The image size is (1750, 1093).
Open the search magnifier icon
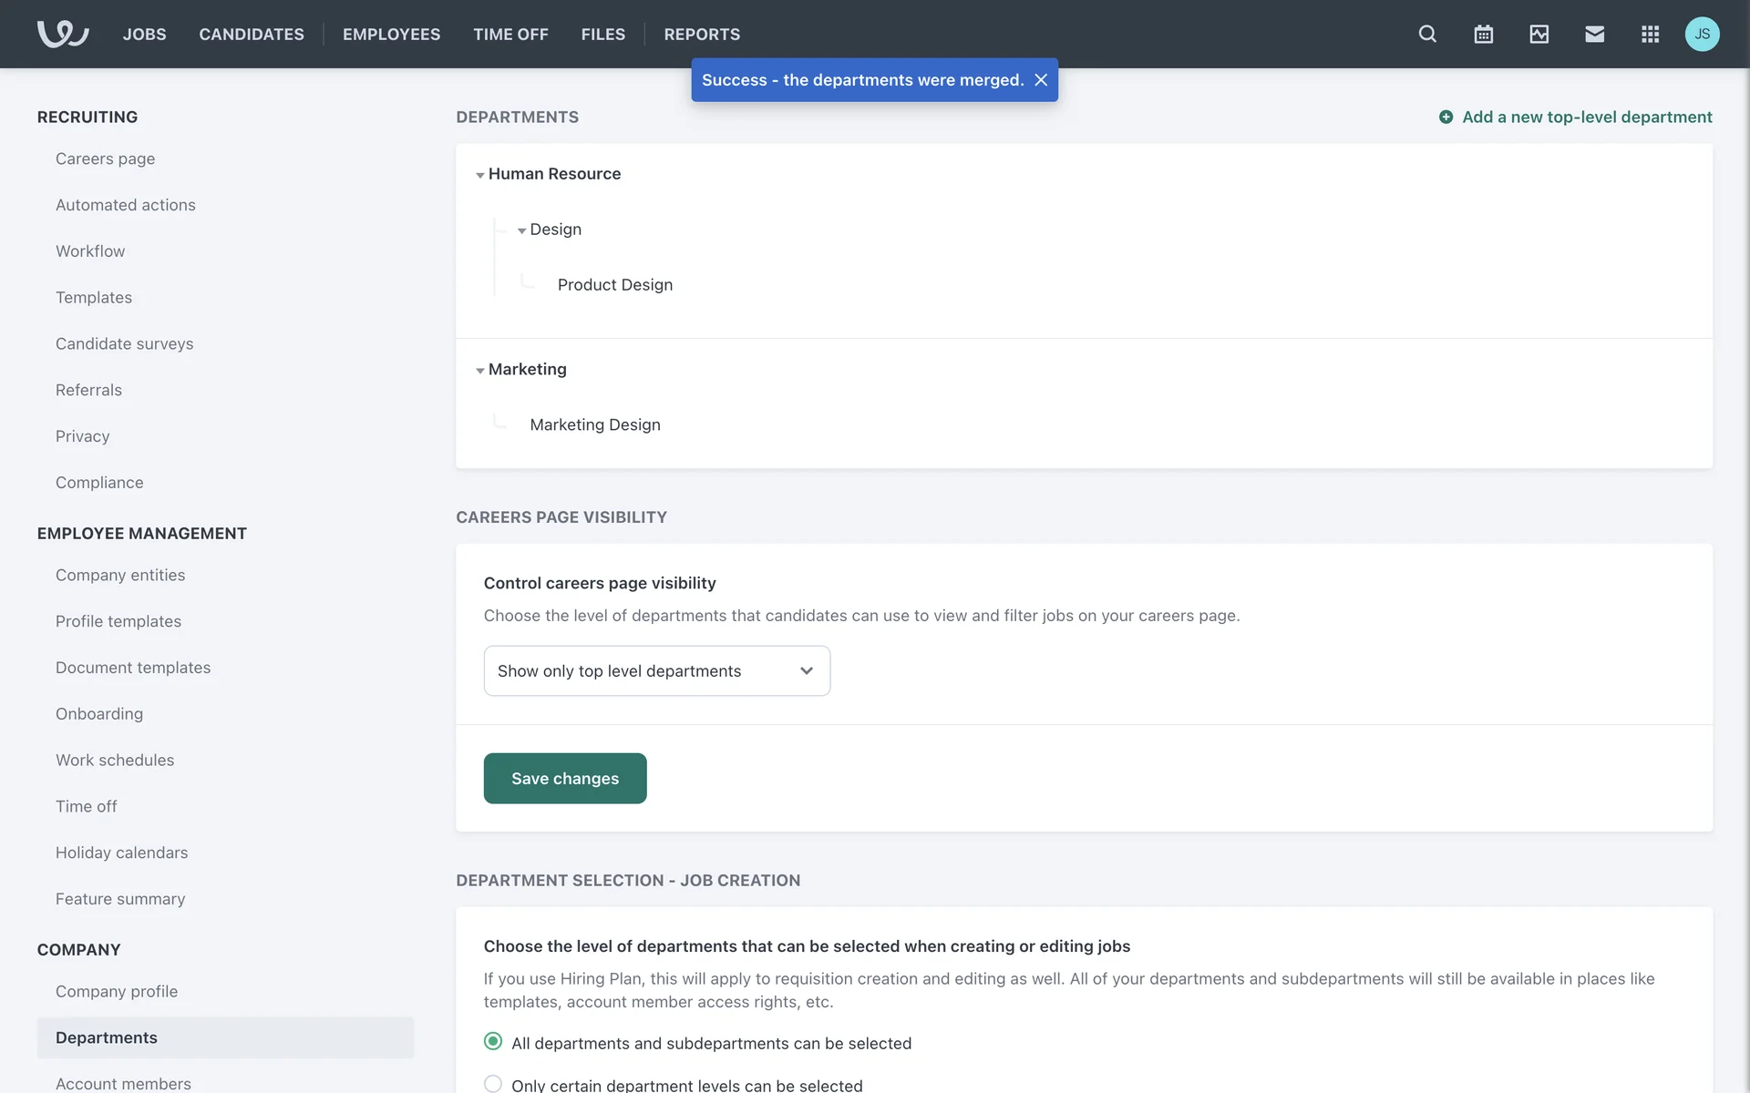coord(1427,34)
